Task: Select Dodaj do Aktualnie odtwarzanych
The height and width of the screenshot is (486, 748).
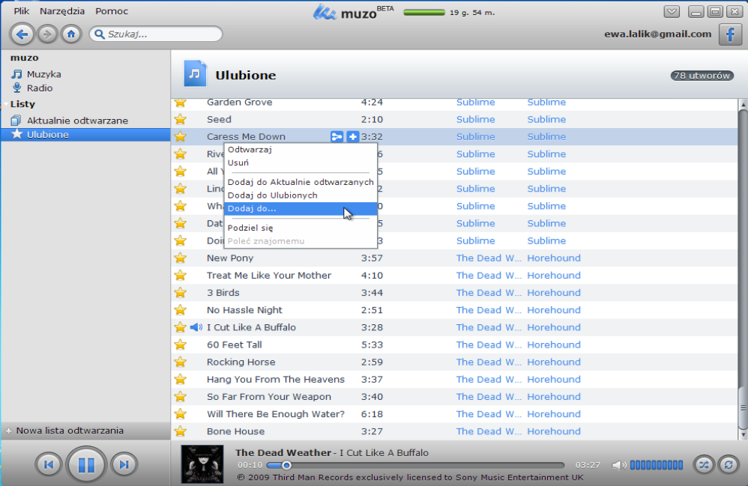Action: click(301, 182)
